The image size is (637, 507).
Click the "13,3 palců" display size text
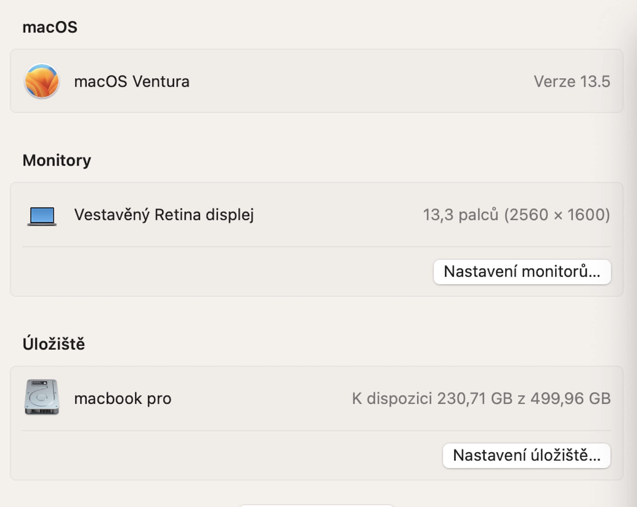point(460,215)
